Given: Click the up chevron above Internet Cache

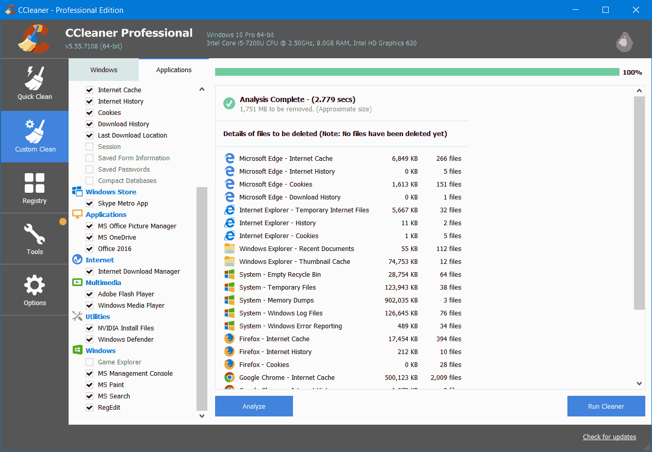Looking at the screenshot, I should click(202, 89).
